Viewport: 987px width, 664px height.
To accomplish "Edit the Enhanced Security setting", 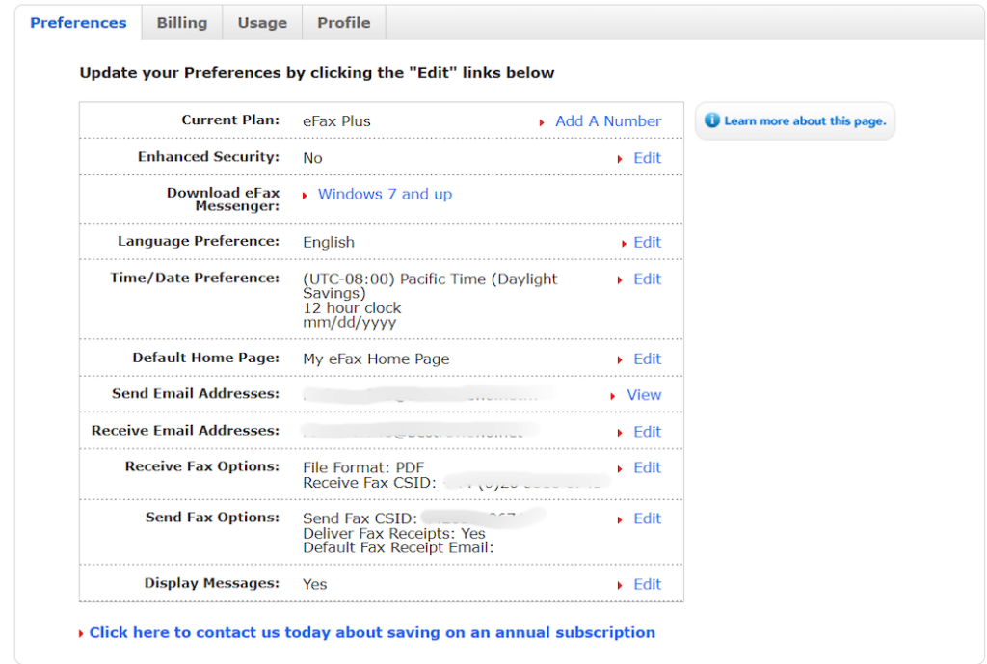I will pos(647,158).
